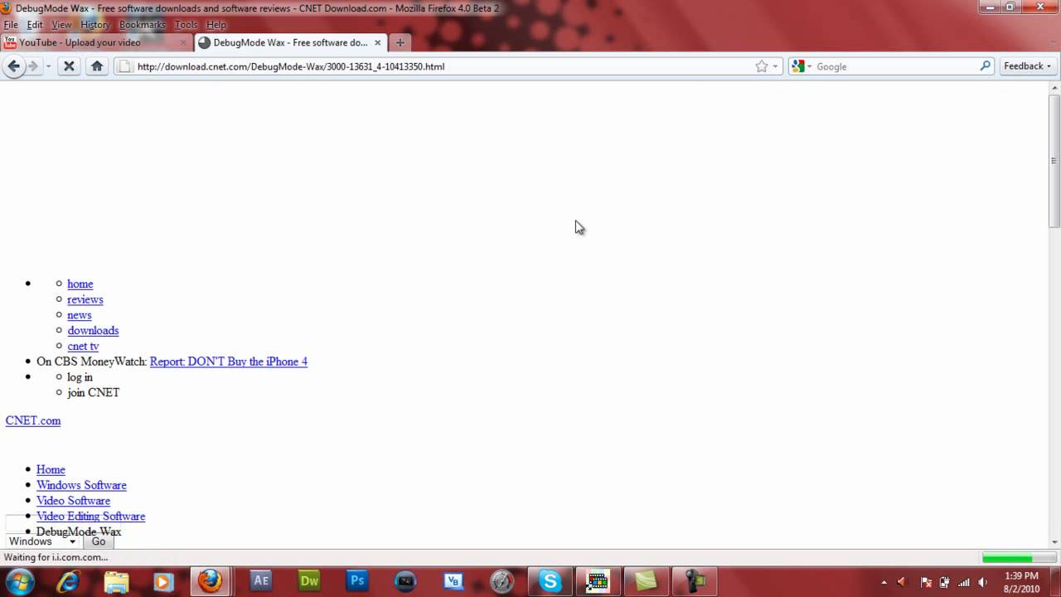Click the 'join CNET' text

point(93,392)
